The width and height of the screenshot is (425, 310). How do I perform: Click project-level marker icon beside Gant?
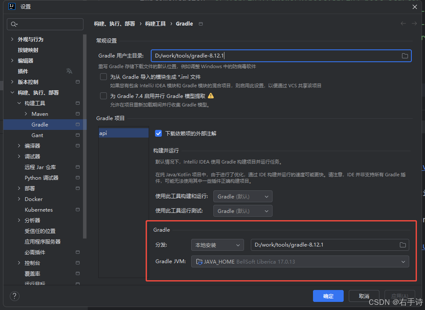tap(78, 135)
